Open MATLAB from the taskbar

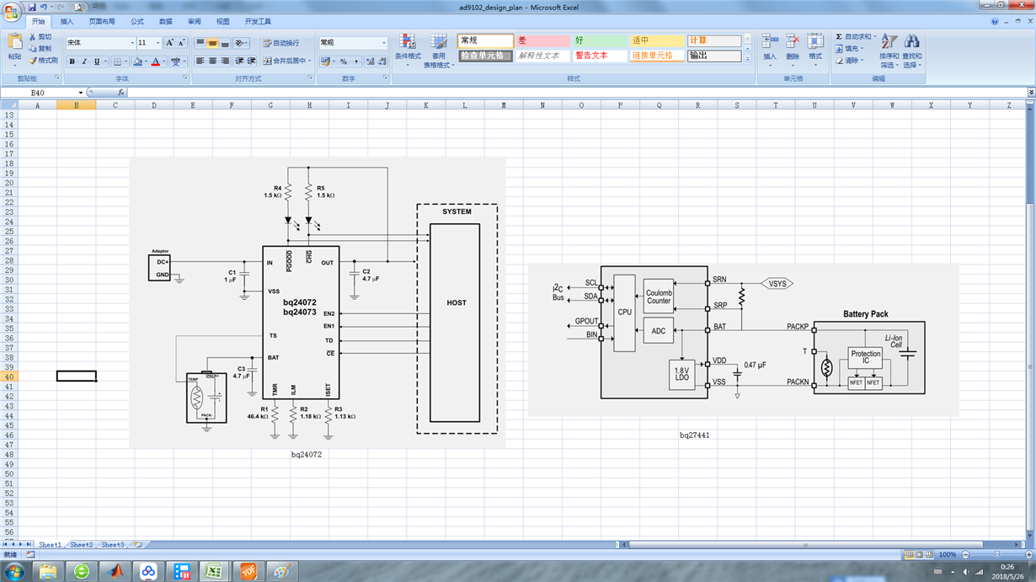115,572
